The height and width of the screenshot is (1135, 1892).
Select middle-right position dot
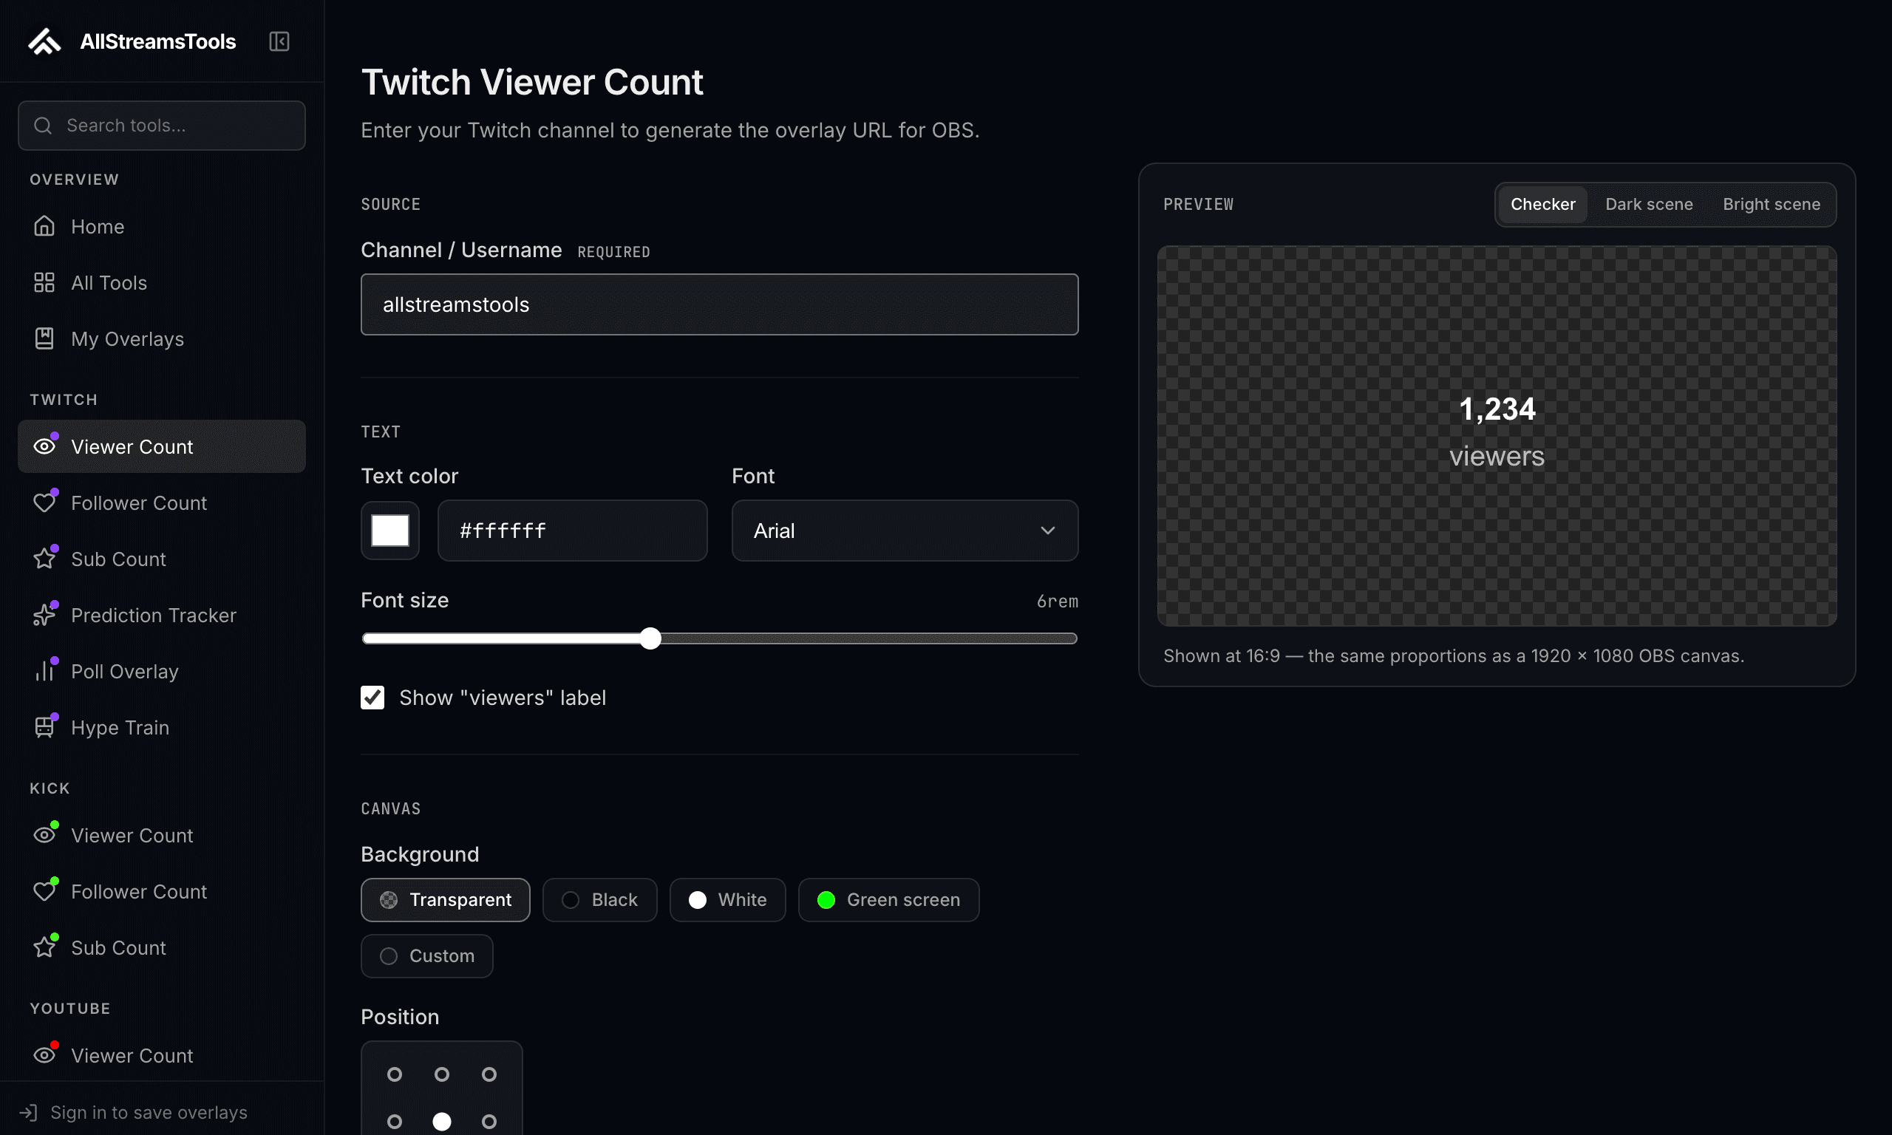489,1121
